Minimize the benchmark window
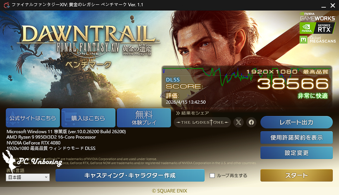Screen dimensions: 339x195 click(324, 5)
